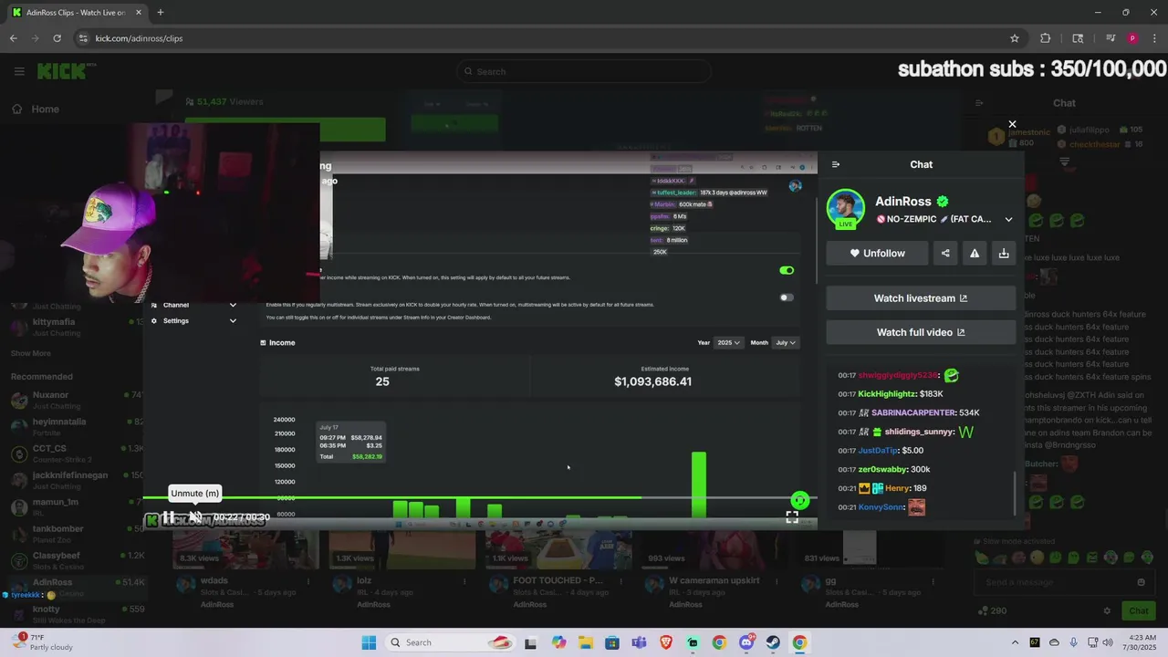The height and width of the screenshot is (657, 1168).
Task: Click the tall green income bar in chart
Action: pos(699,485)
